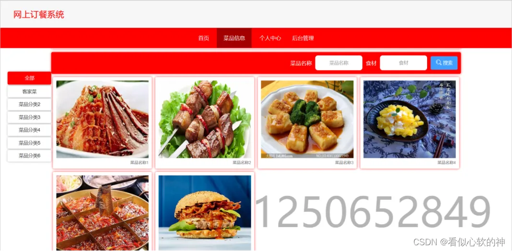Open the burger dish thumbnail
512x251 pixels.
(205, 213)
